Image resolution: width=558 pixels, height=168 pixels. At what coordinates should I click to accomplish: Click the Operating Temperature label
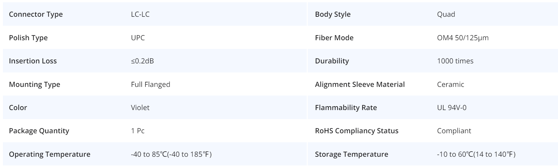(49, 154)
